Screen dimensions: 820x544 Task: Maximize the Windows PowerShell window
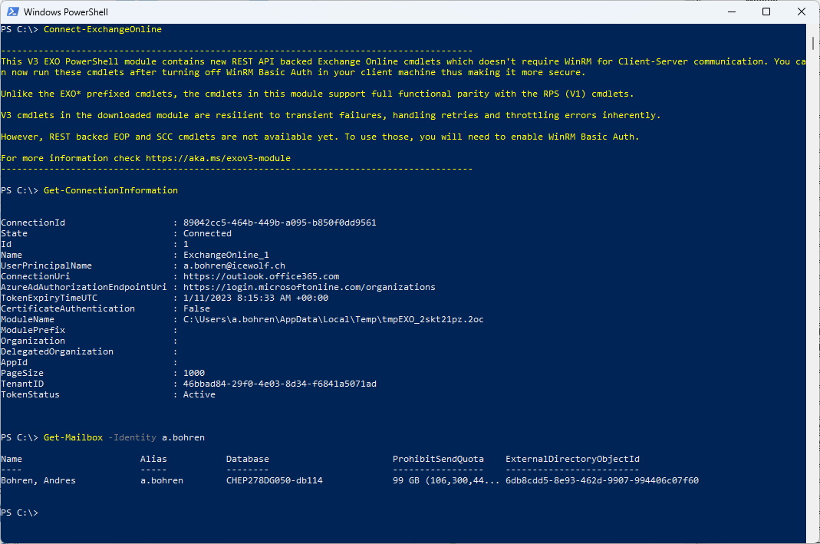766,12
